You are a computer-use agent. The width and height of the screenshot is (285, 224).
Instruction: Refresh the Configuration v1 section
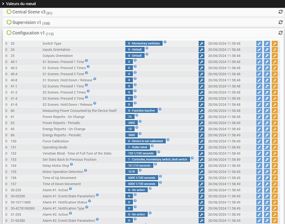click(281, 33)
